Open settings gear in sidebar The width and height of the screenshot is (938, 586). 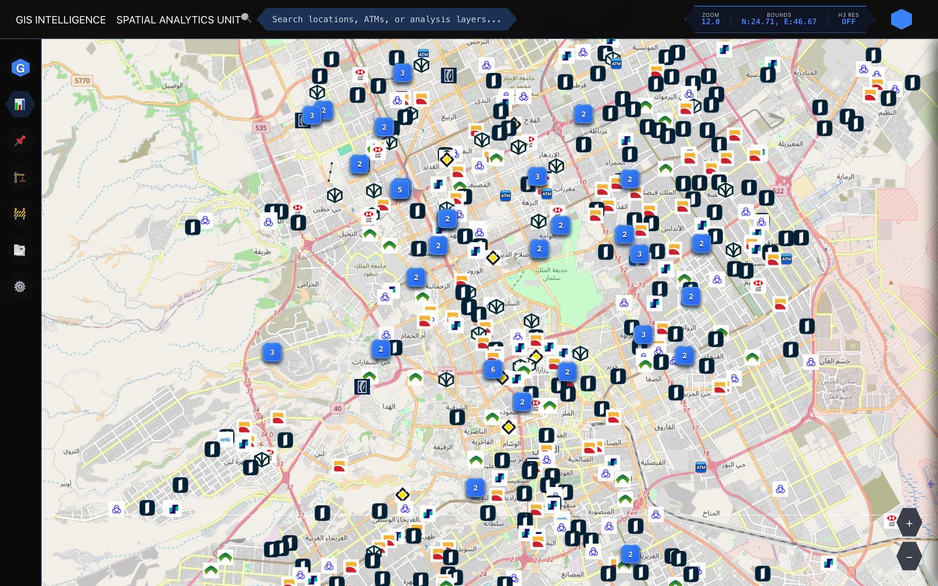click(x=20, y=286)
